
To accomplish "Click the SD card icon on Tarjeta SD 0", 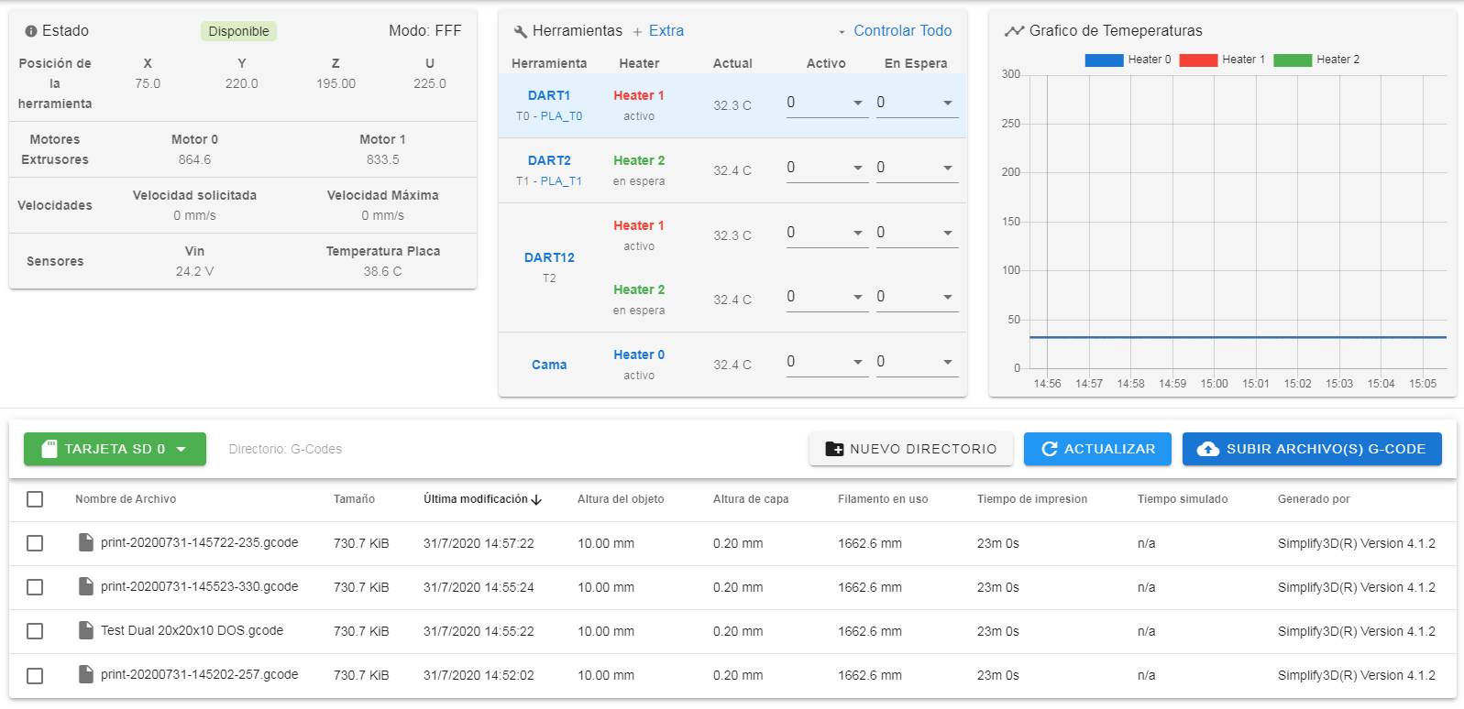I will pyautogui.click(x=50, y=449).
